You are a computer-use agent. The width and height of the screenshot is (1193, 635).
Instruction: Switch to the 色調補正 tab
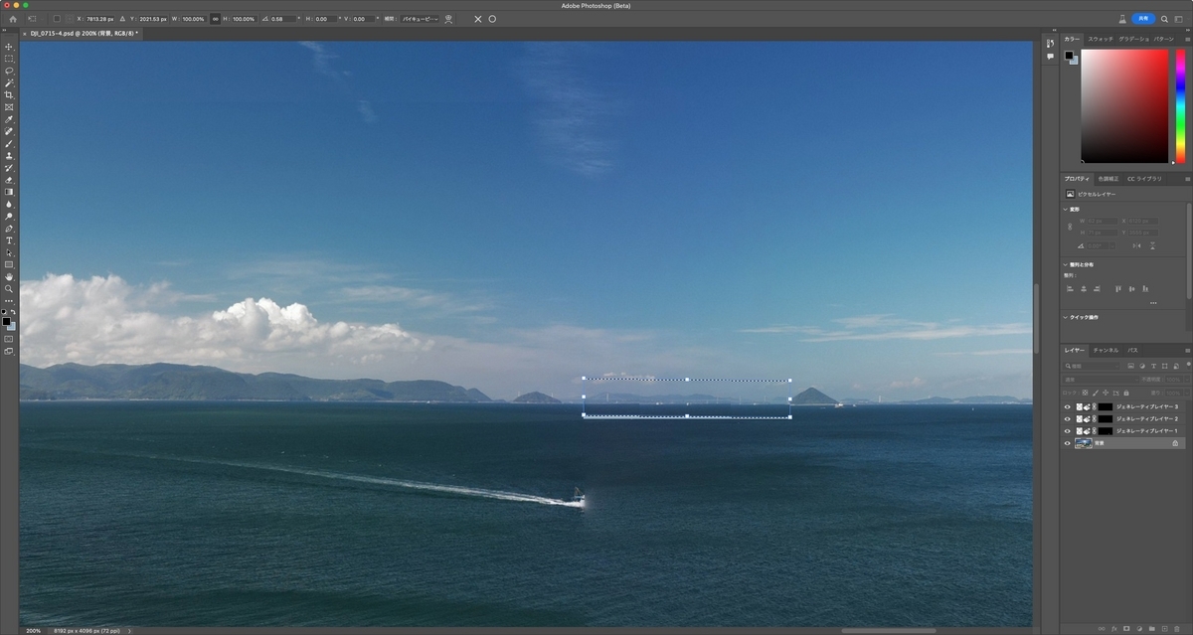coord(1108,178)
